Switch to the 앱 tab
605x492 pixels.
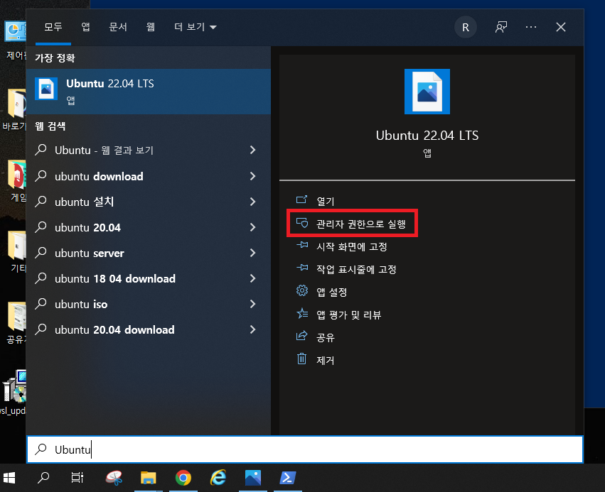85,27
